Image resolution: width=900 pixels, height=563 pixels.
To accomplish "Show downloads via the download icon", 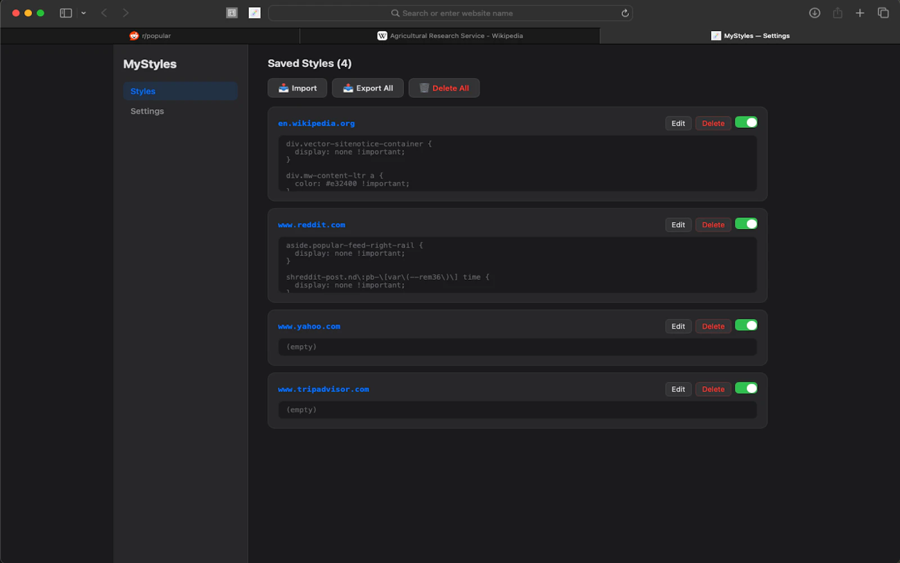I will click(814, 13).
